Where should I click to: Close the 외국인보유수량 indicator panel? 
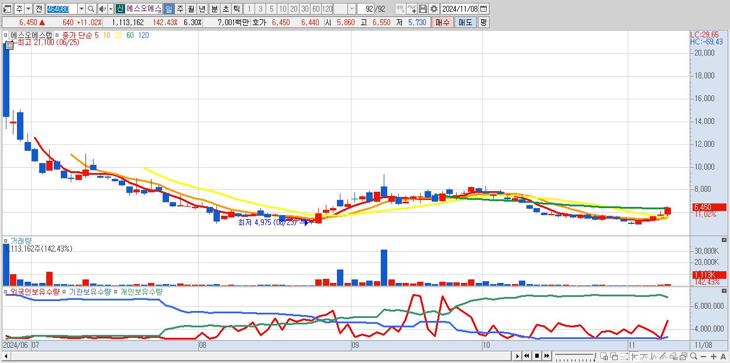tap(724, 291)
